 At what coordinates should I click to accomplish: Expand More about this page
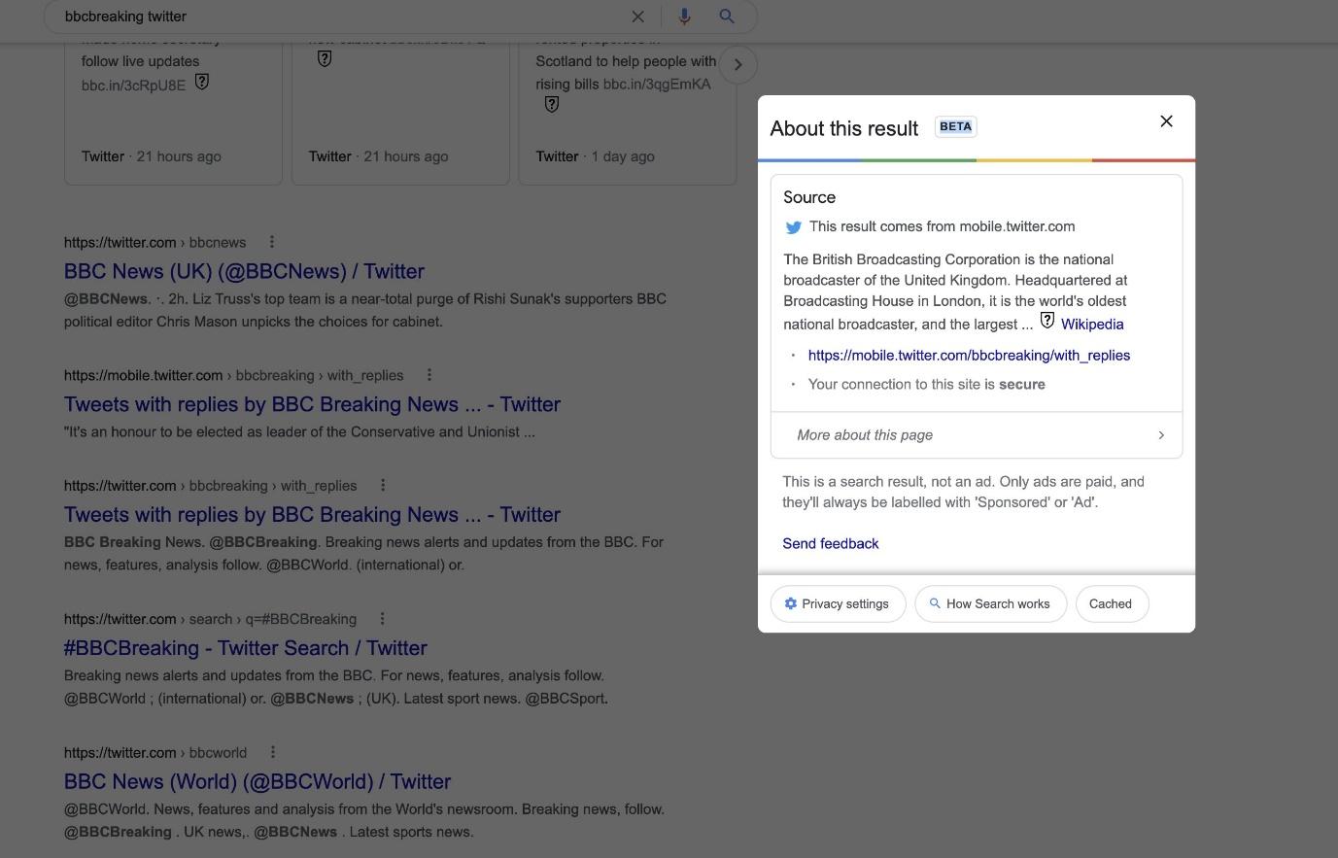(x=977, y=435)
